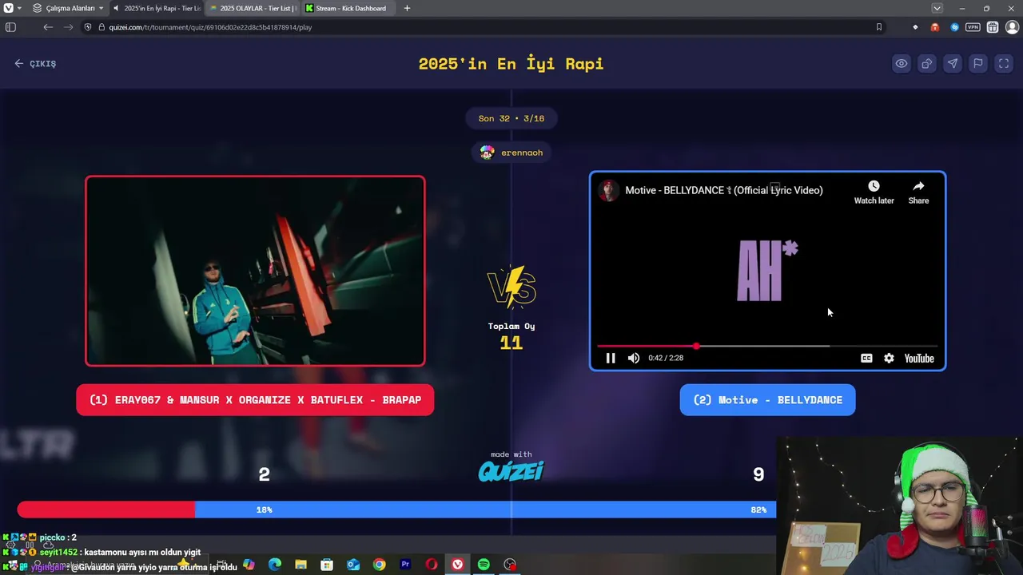Click the Motive - BELLYDANCE video title link
The width and height of the screenshot is (1023, 575).
723,190
